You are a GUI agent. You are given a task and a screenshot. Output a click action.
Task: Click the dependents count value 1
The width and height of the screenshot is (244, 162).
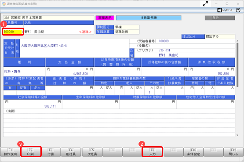pos(149,92)
